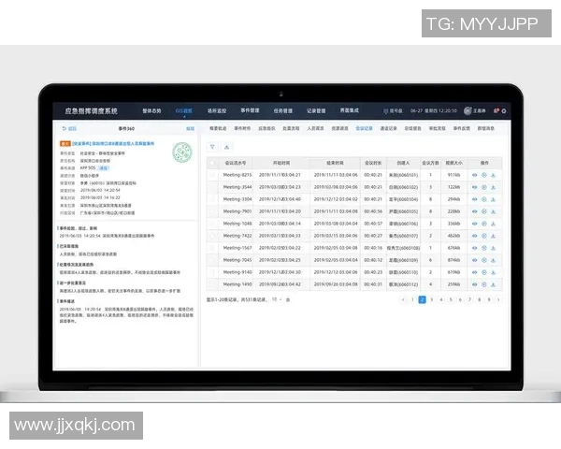
Task: Click the download icon for Meeting-3544
Action: pos(493,187)
